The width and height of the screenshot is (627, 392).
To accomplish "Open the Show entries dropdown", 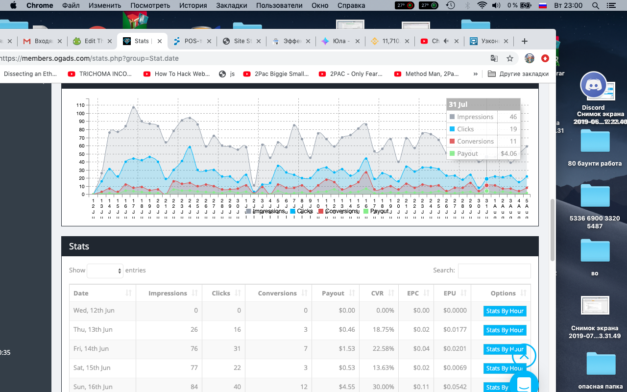I will pyautogui.click(x=105, y=270).
